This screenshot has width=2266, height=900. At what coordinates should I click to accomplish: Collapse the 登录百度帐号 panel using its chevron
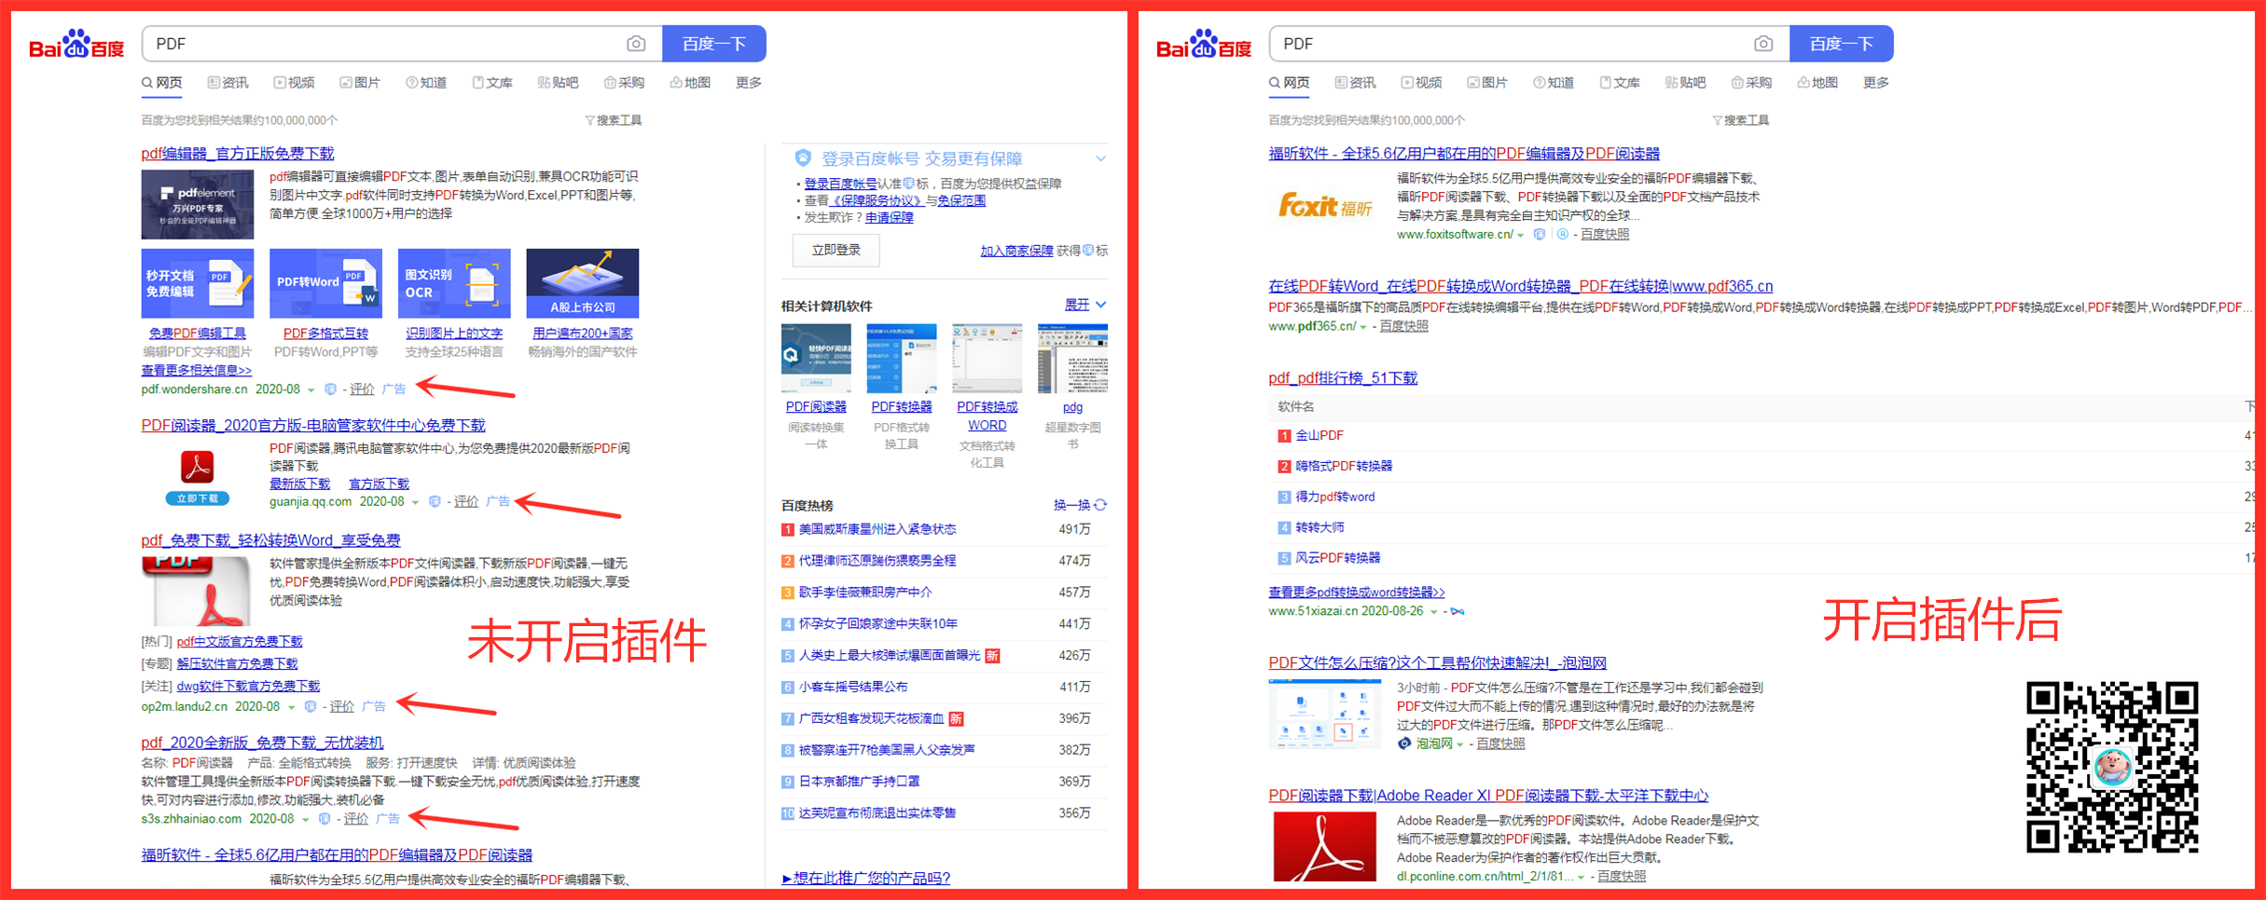1100,158
